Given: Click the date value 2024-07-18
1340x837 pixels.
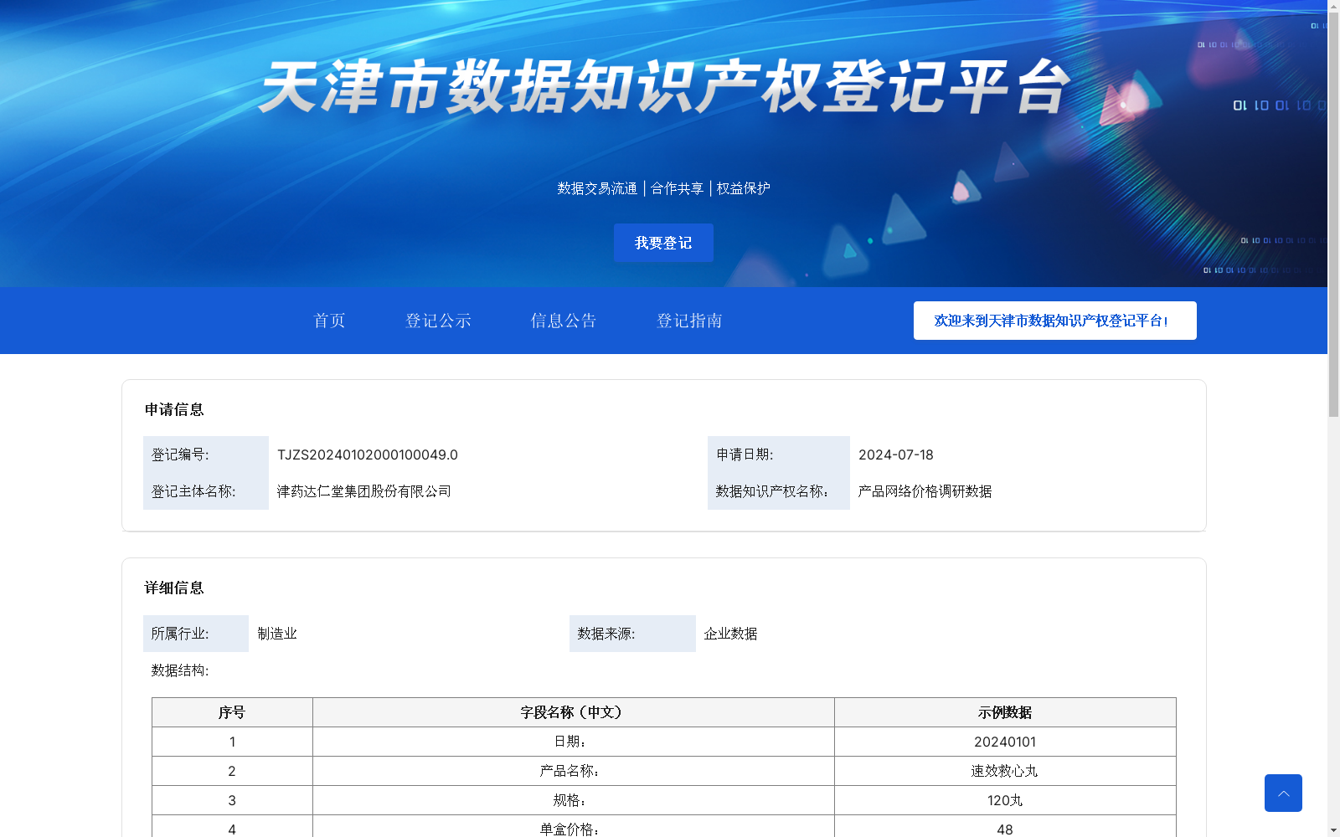Looking at the screenshot, I should pos(895,454).
